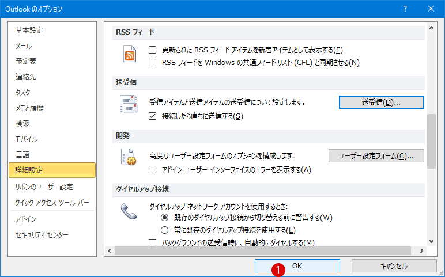Click the vertical scrollbar thumb

pos(431,142)
